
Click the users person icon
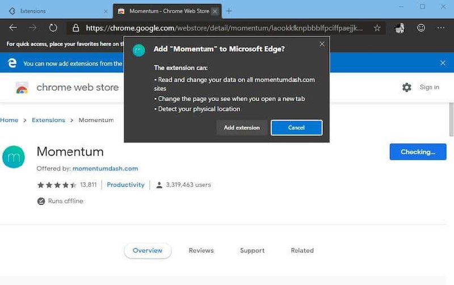coord(159,185)
